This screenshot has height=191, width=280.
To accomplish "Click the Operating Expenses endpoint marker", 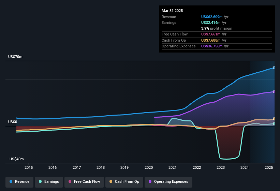I will [x=274, y=91].
